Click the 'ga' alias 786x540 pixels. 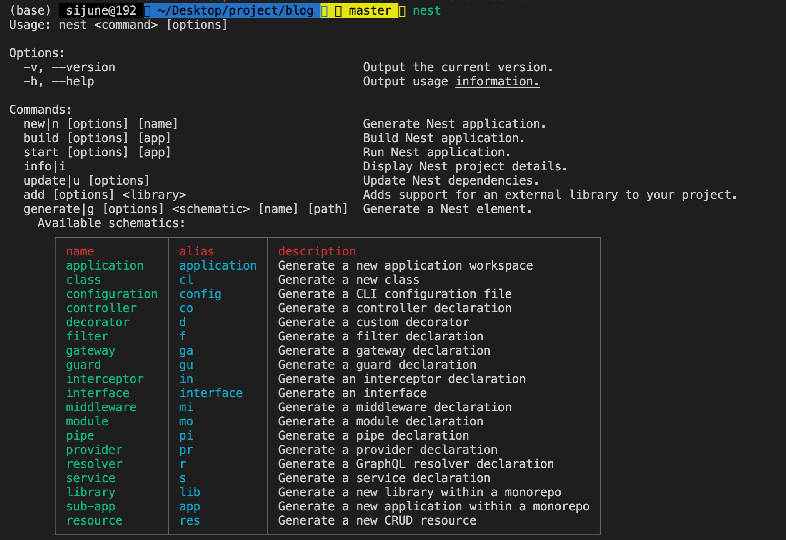coord(186,350)
